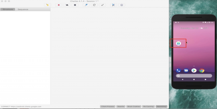The image size is (217, 109).
Task: Toggle the Rewrite status button
Action: [x=121, y=107]
